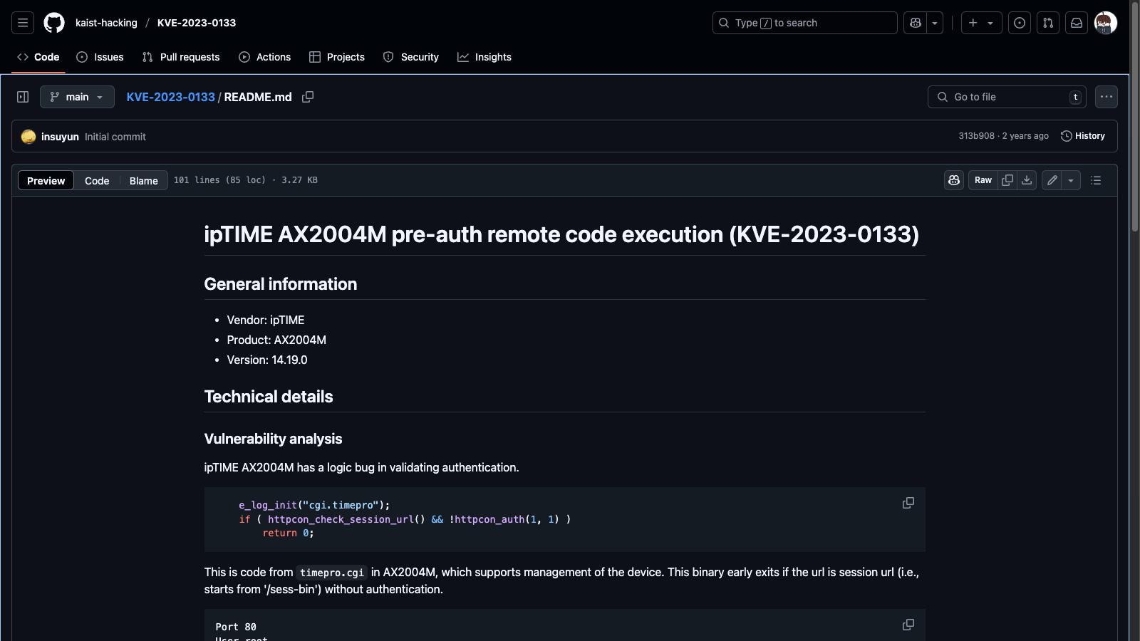
Task: Select the Preview view toggle
Action: pos(46,181)
